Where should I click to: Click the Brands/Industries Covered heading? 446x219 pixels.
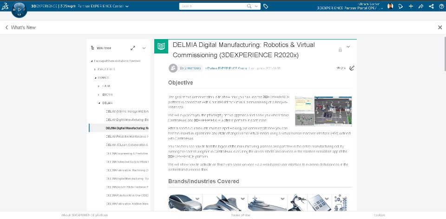pyautogui.click(x=203, y=181)
